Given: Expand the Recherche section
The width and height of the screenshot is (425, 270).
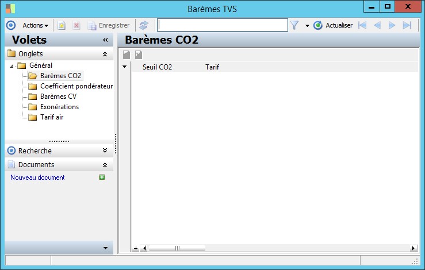Looking at the screenshot, I should point(105,151).
